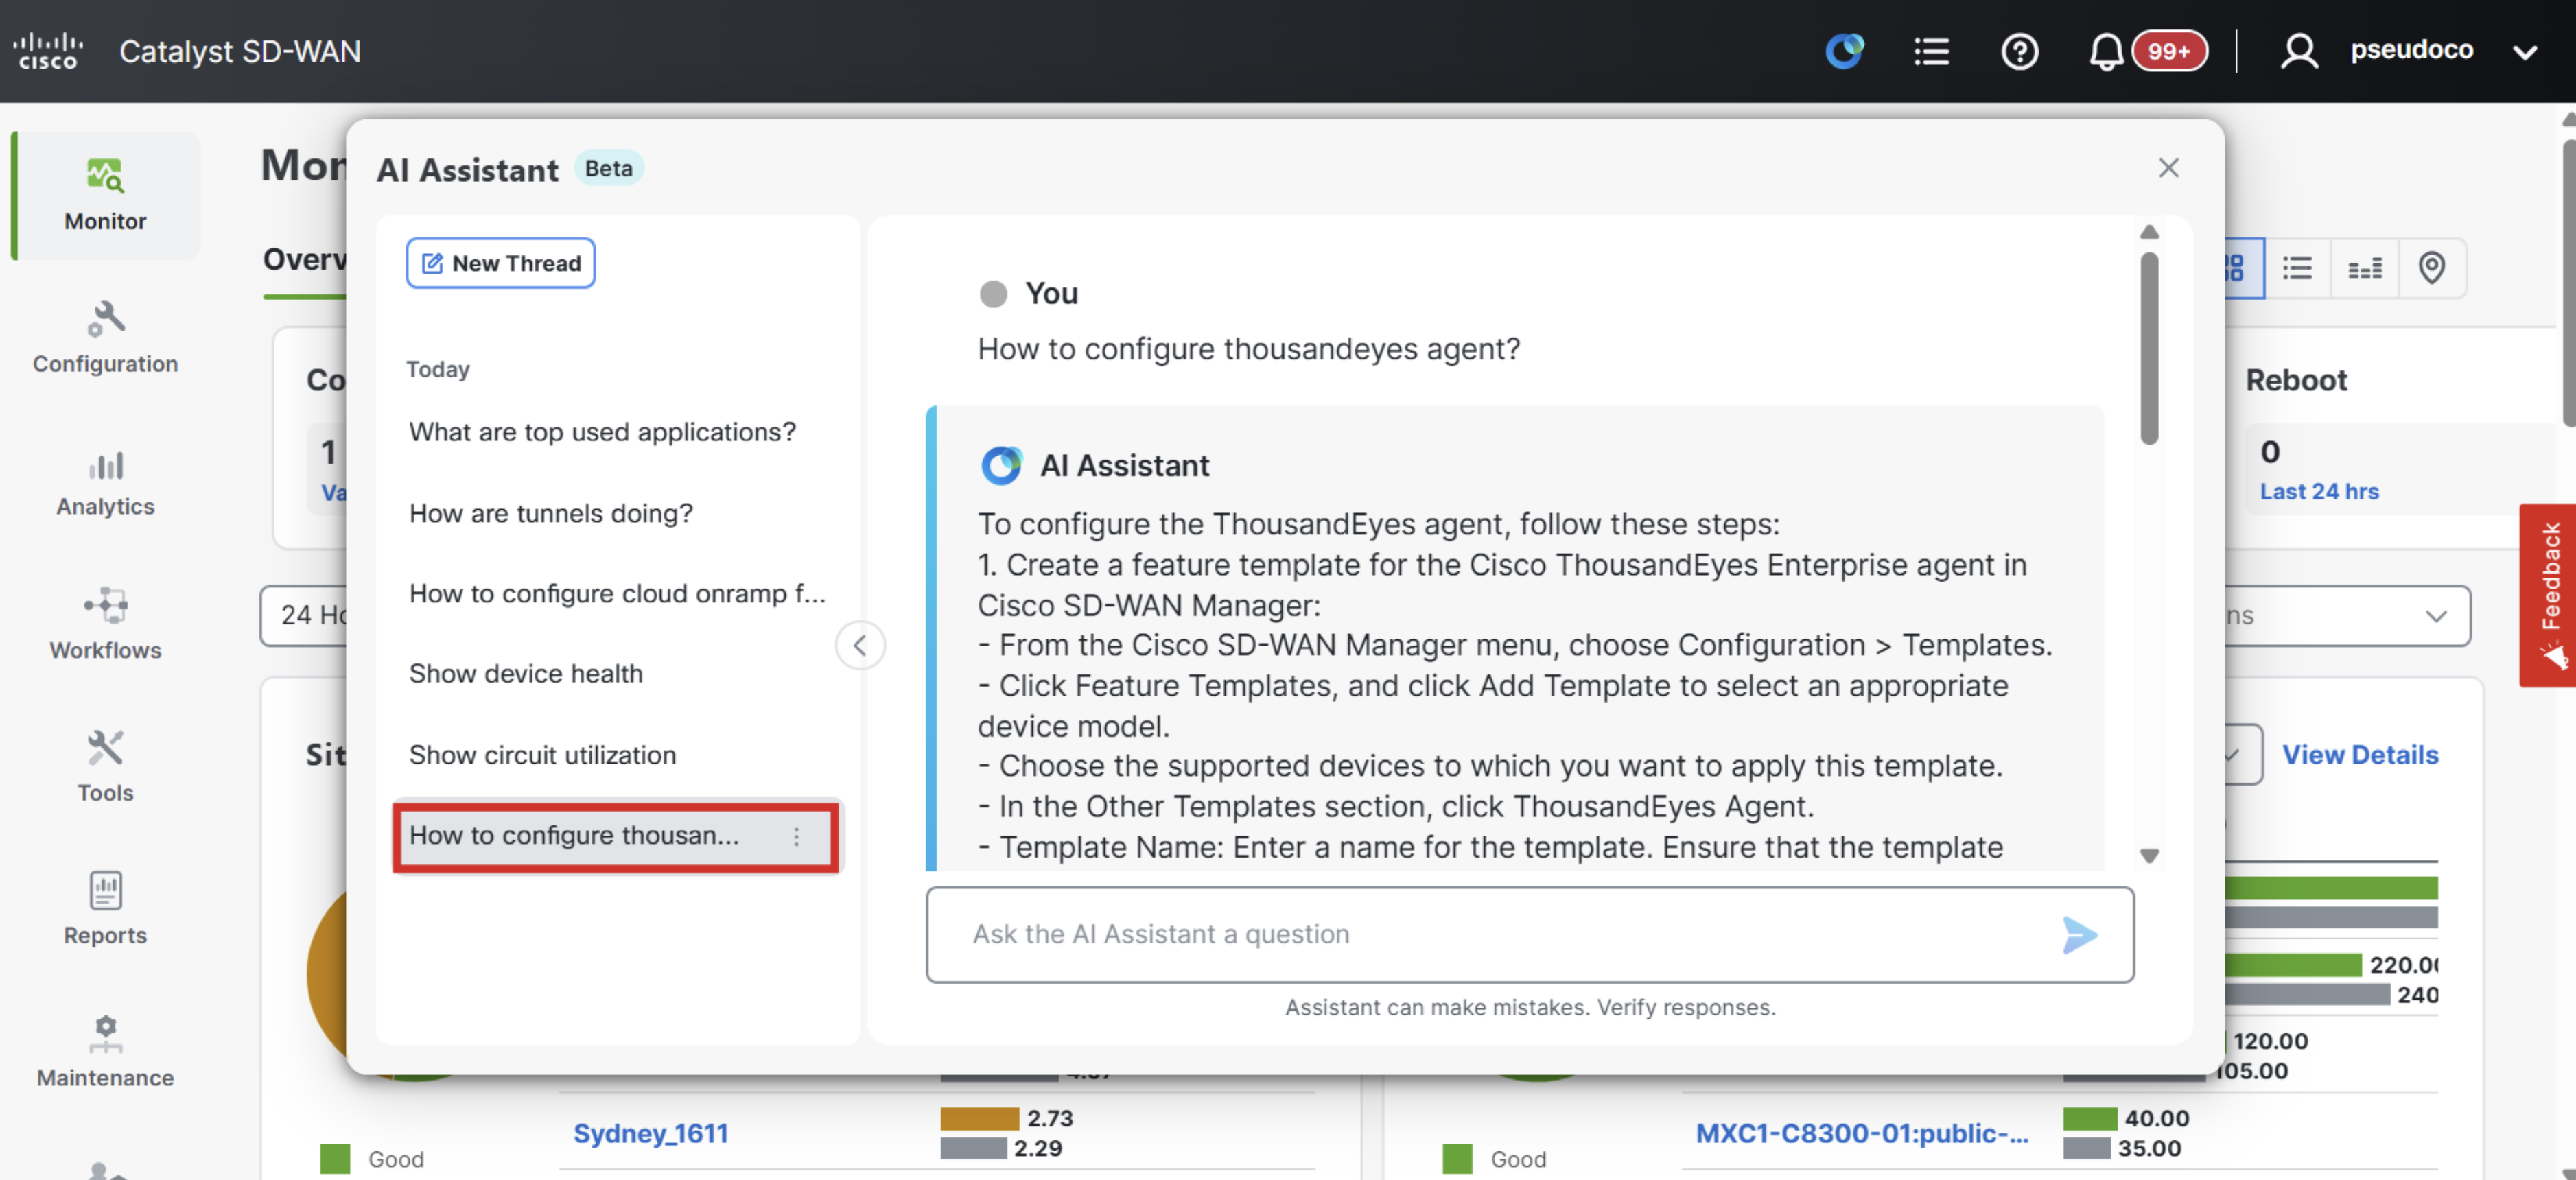
Task: Open thread 'How are tunnels doing?'
Action: point(550,513)
